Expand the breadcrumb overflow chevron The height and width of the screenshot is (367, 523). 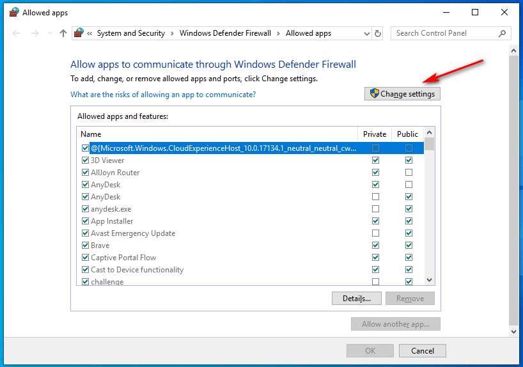[x=90, y=33]
